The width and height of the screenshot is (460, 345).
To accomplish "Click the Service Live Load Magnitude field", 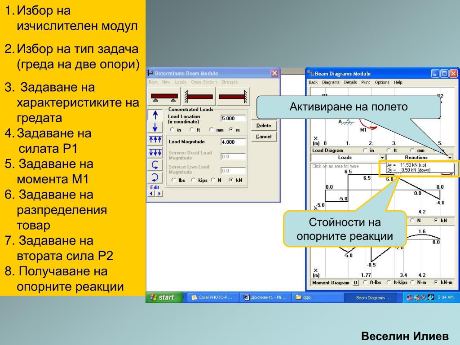I will click(233, 171).
